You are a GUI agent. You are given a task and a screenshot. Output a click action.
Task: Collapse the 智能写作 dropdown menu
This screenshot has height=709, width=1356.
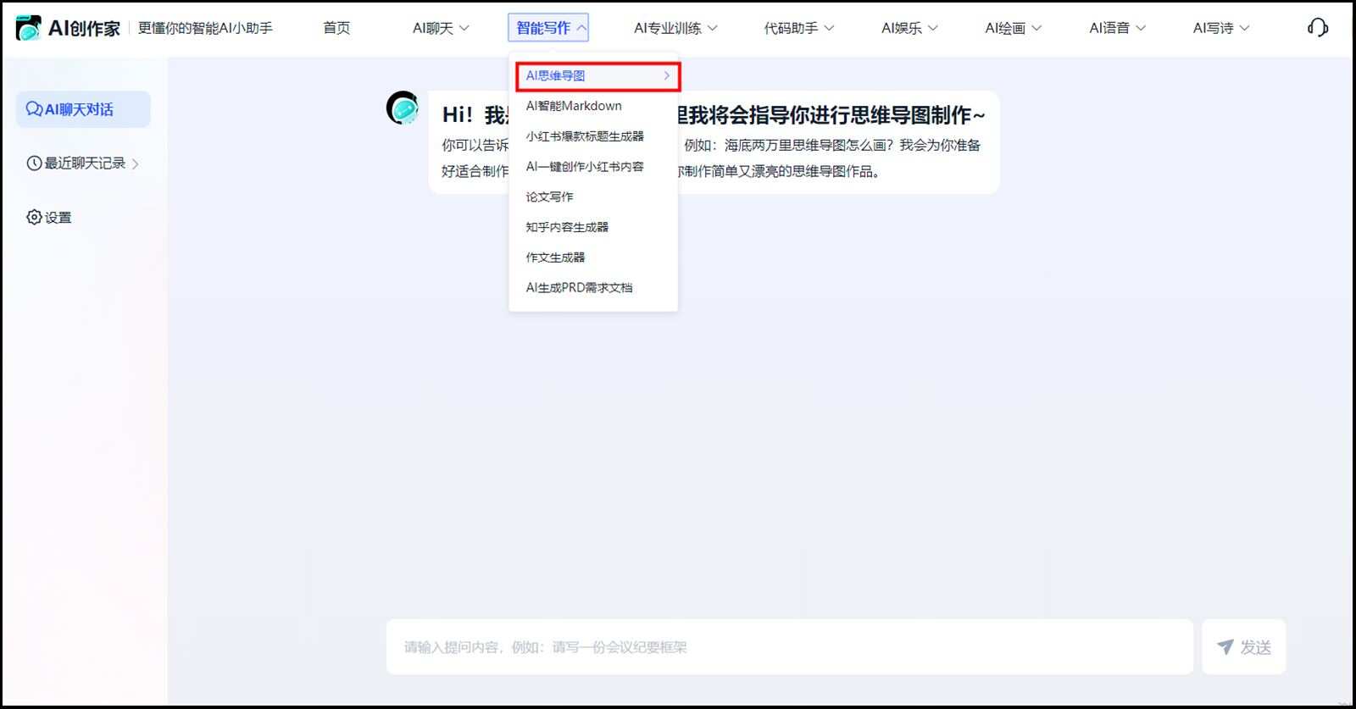click(548, 28)
